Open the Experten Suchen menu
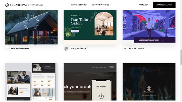 (x=79, y=5)
